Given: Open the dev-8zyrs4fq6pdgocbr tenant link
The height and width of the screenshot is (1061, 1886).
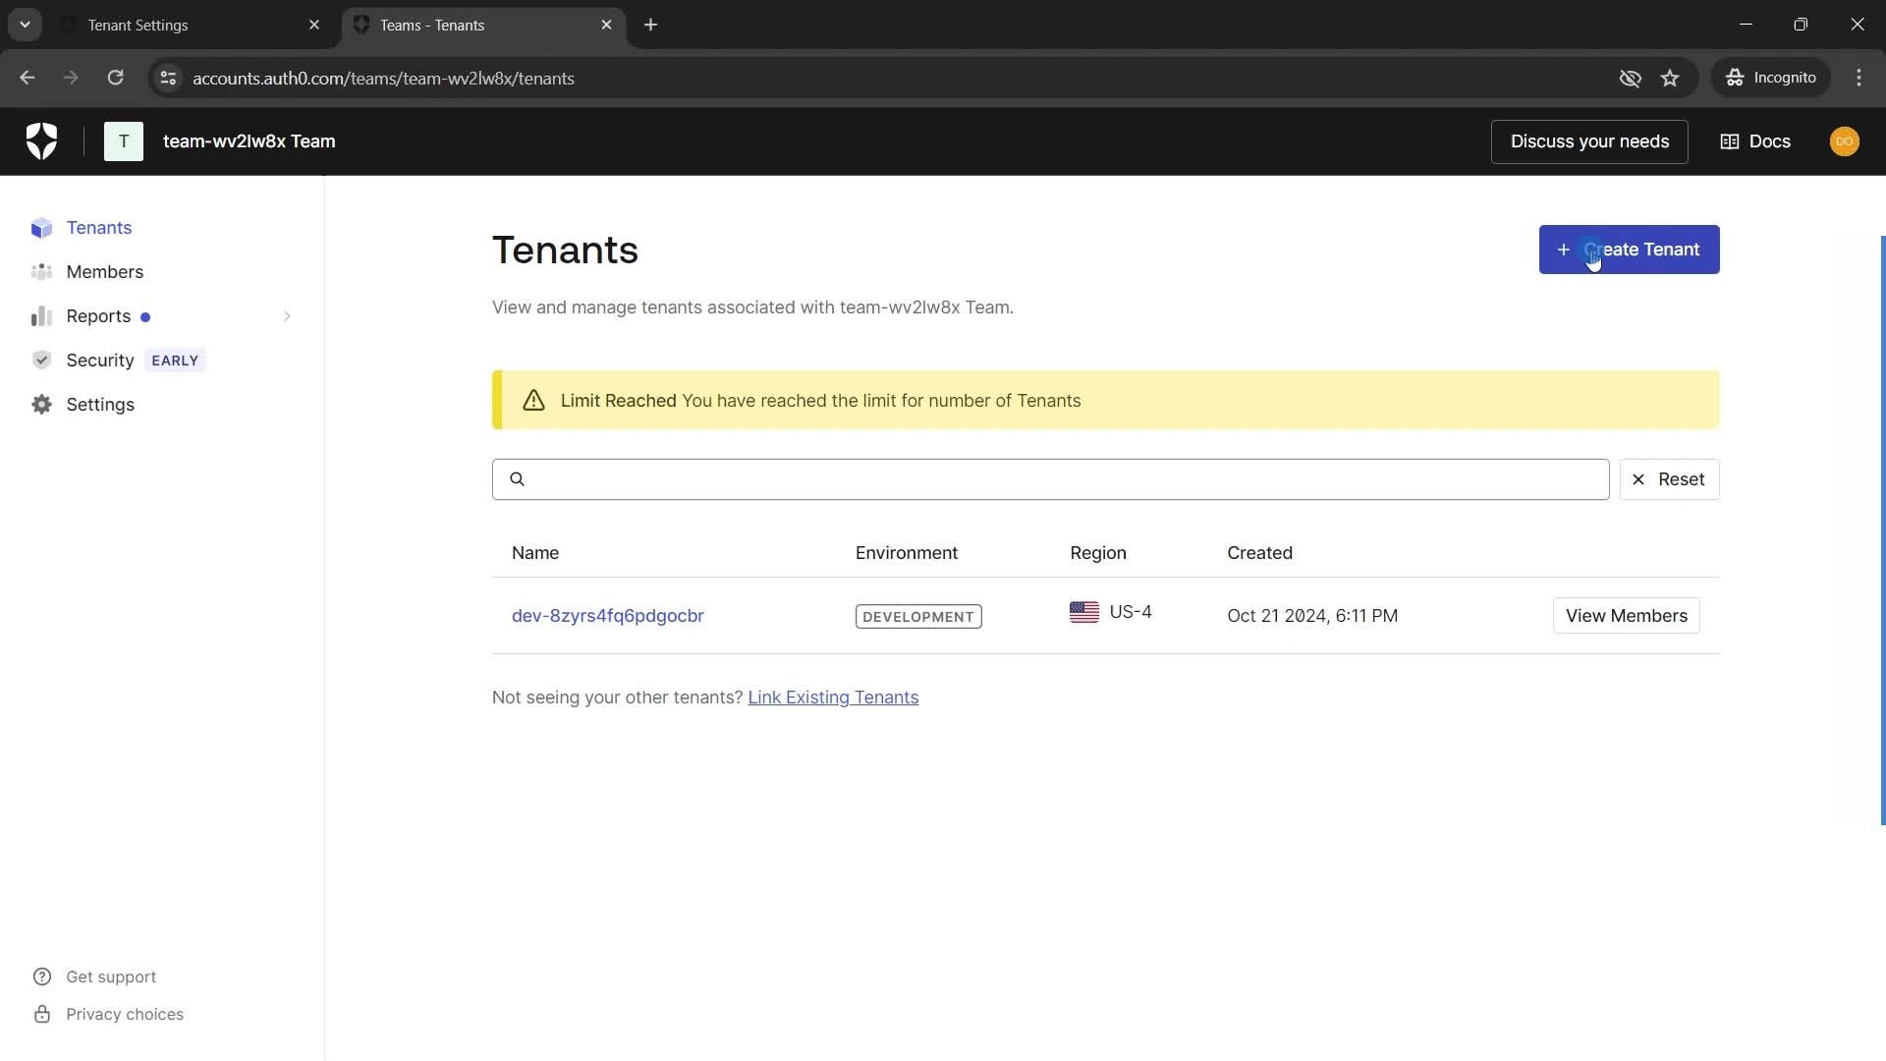Looking at the screenshot, I should point(608,616).
